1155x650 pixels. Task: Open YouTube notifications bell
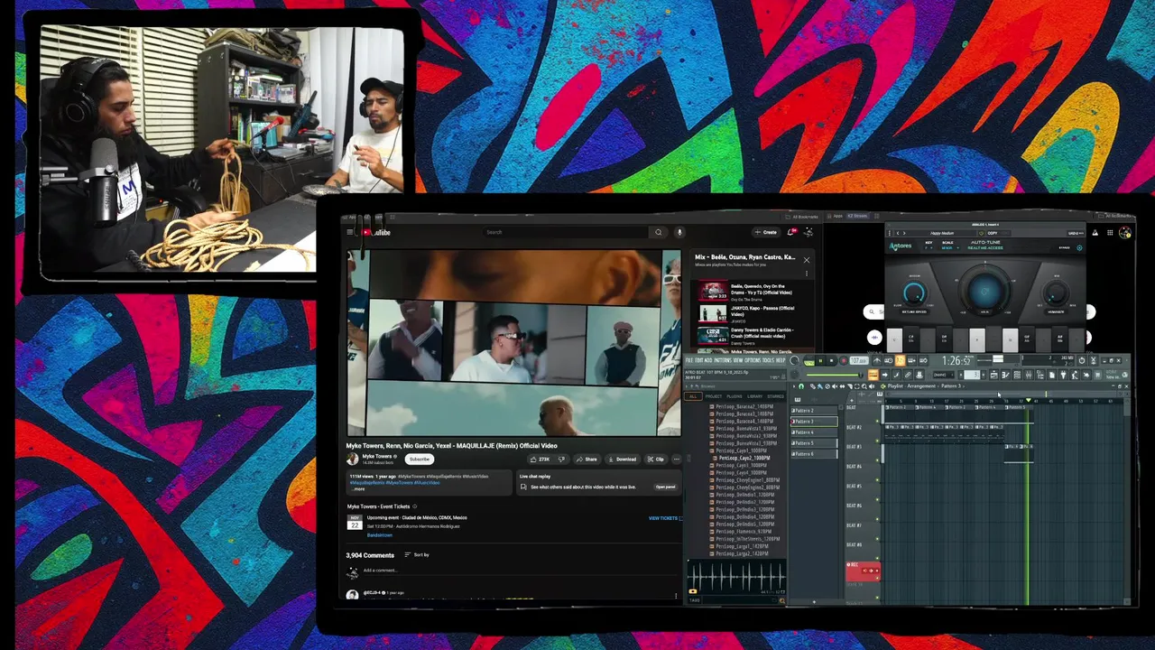coord(792,232)
